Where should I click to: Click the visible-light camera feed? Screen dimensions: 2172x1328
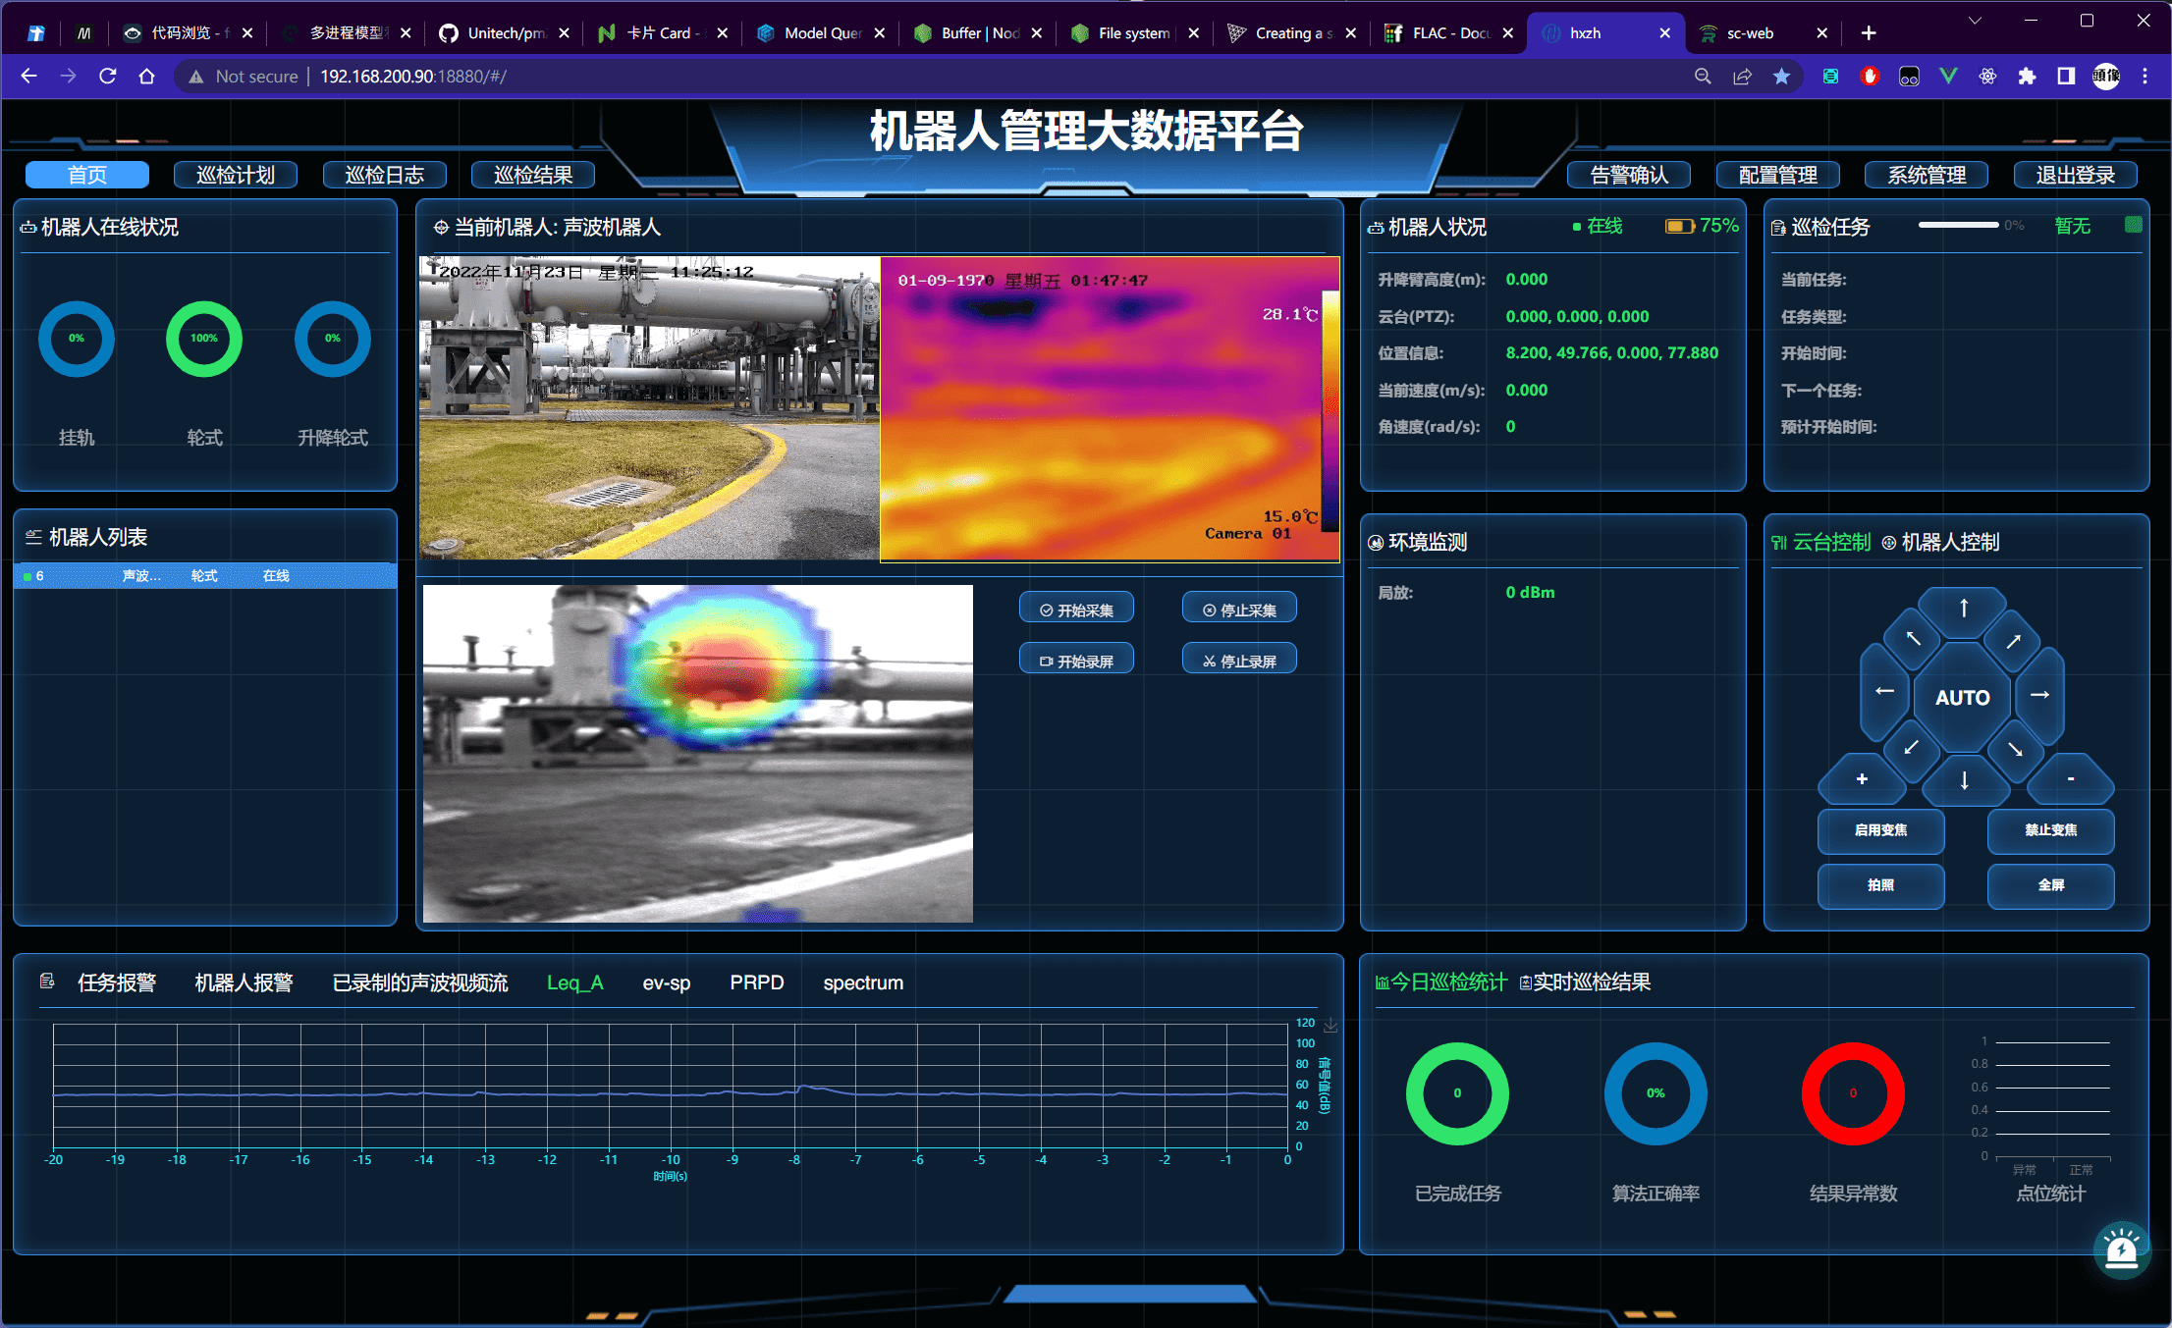tap(649, 408)
